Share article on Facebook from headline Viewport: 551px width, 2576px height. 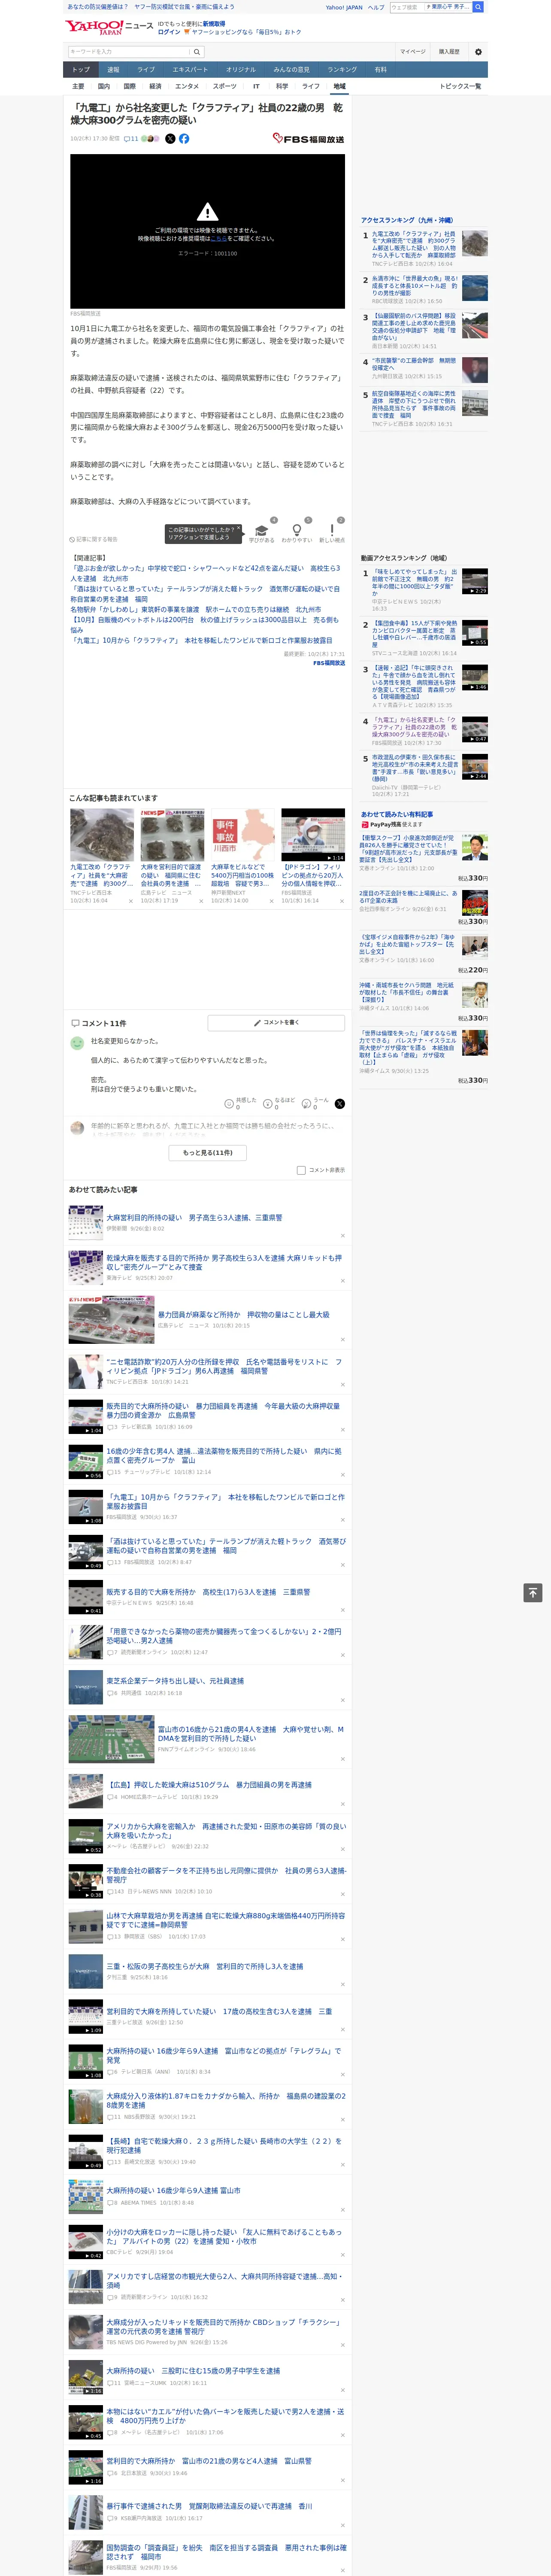[184, 139]
